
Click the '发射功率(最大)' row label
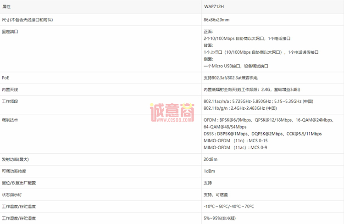(x=15, y=159)
